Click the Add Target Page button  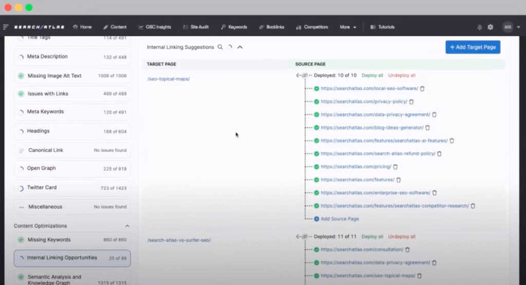tap(473, 47)
